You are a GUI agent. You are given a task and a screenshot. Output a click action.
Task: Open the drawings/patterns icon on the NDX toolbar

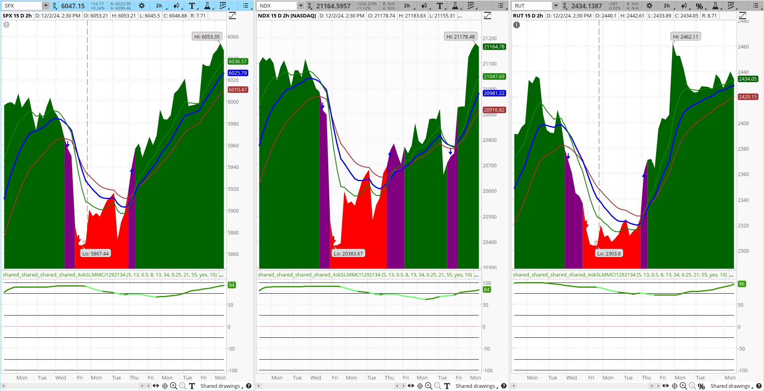tap(470, 6)
